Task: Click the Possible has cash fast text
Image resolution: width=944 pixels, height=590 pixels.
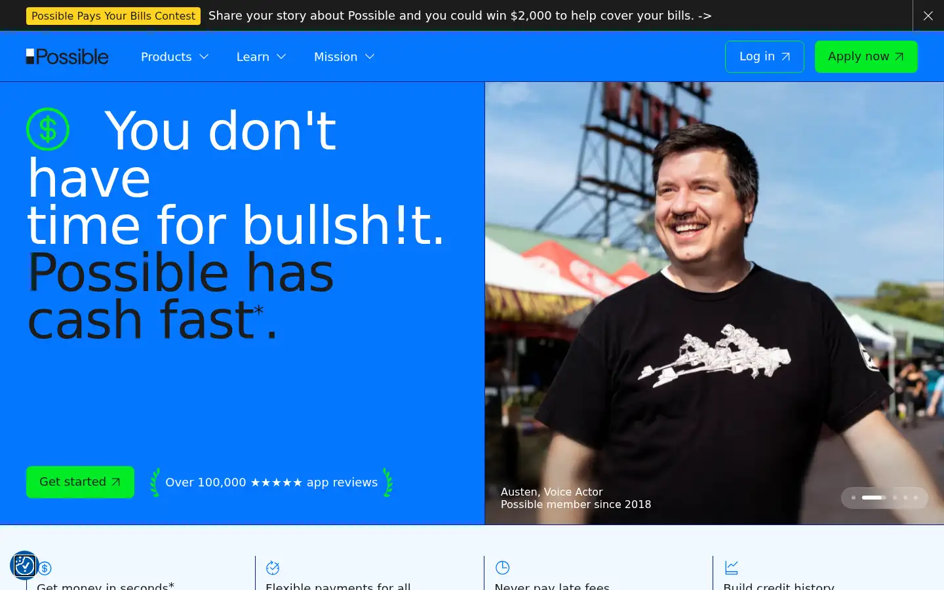Action: pyautogui.click(x=181, y=296)
